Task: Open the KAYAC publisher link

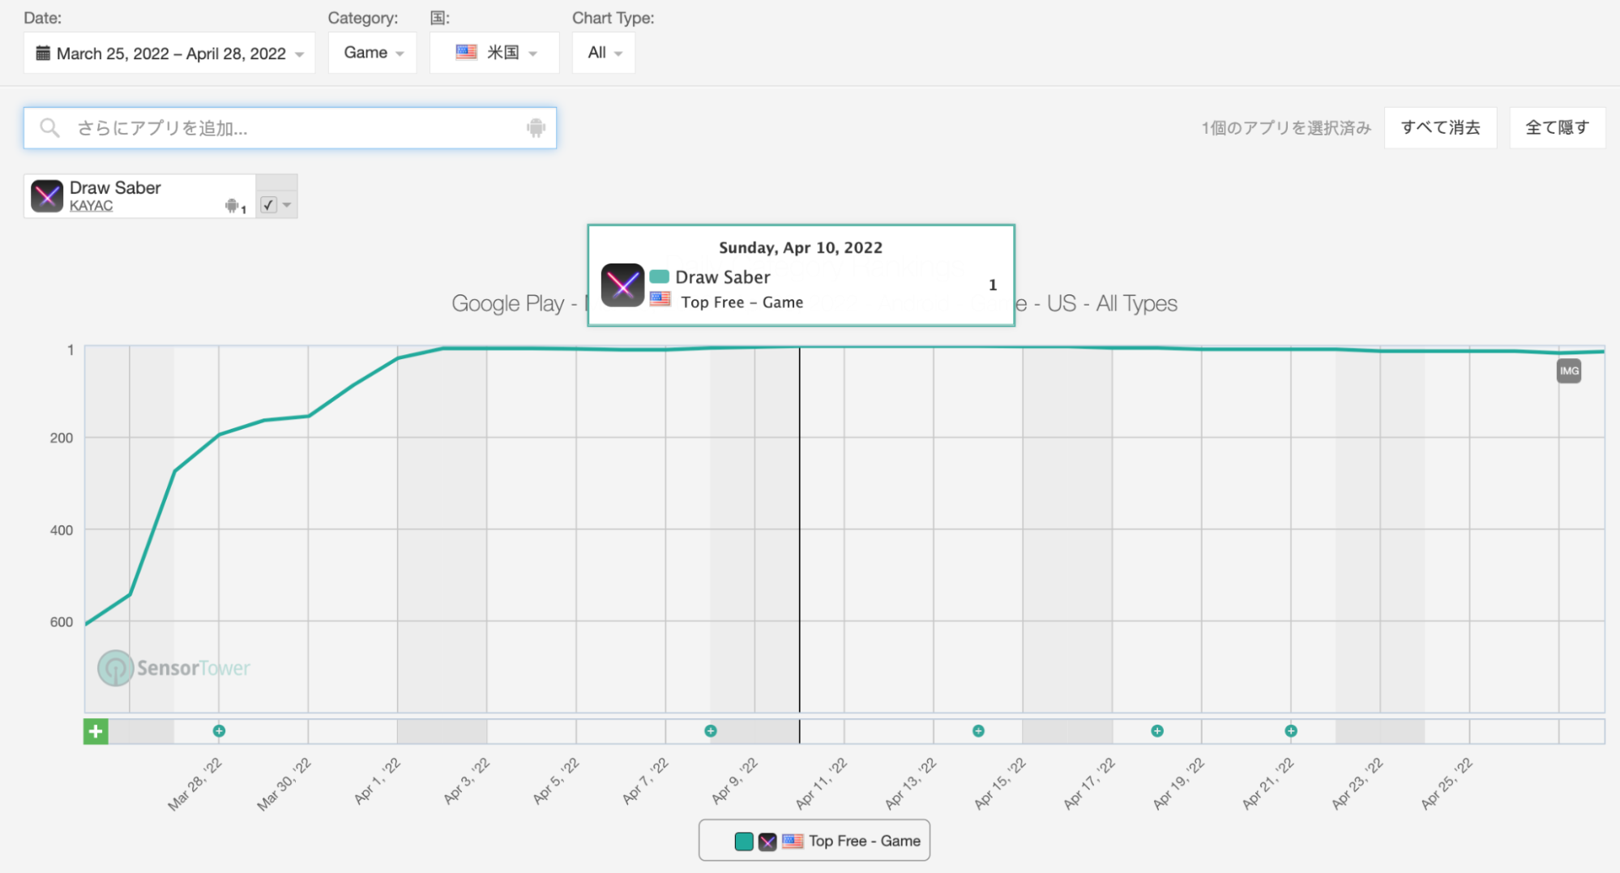Action: click(x=91, y=206)
